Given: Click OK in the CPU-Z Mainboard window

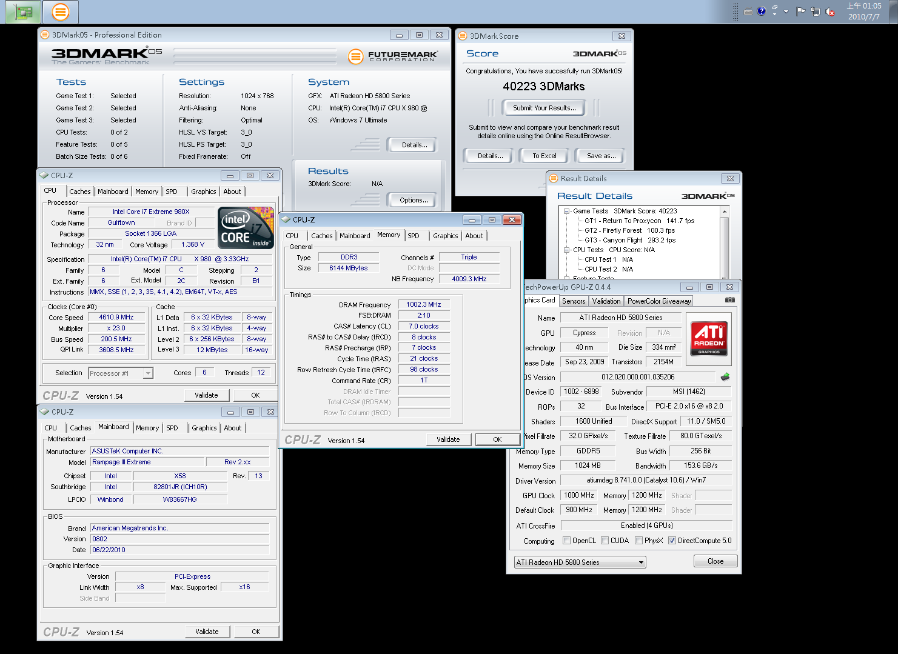Looking at the screenshot, I should (256, 632).
